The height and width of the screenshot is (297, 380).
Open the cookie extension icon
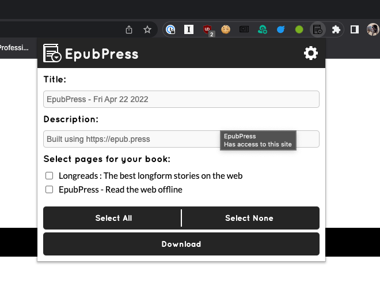click(226, 29)
